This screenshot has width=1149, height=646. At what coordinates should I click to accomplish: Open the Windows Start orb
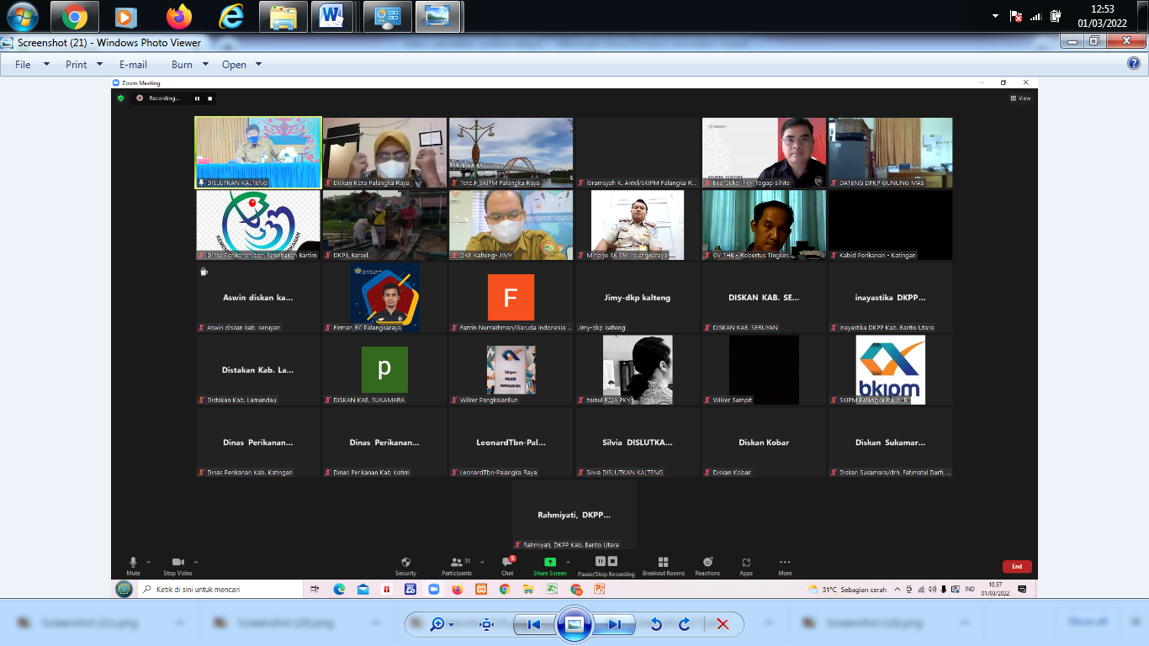(x=21, y=16)
